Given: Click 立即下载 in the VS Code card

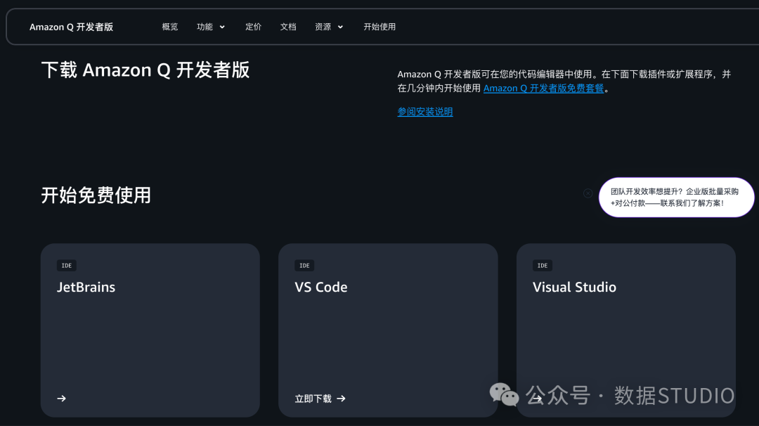Looking at the screenshot, I should pos(320,399).
